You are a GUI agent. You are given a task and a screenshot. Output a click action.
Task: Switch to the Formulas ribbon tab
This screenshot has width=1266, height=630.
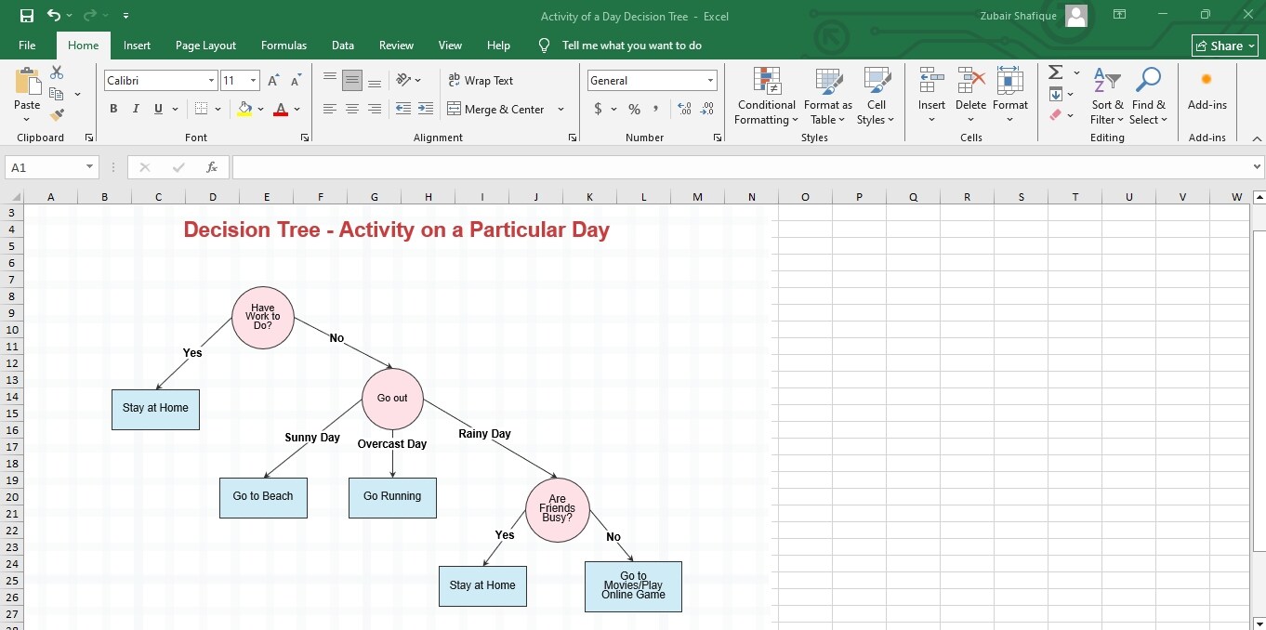tap(284, 45)
